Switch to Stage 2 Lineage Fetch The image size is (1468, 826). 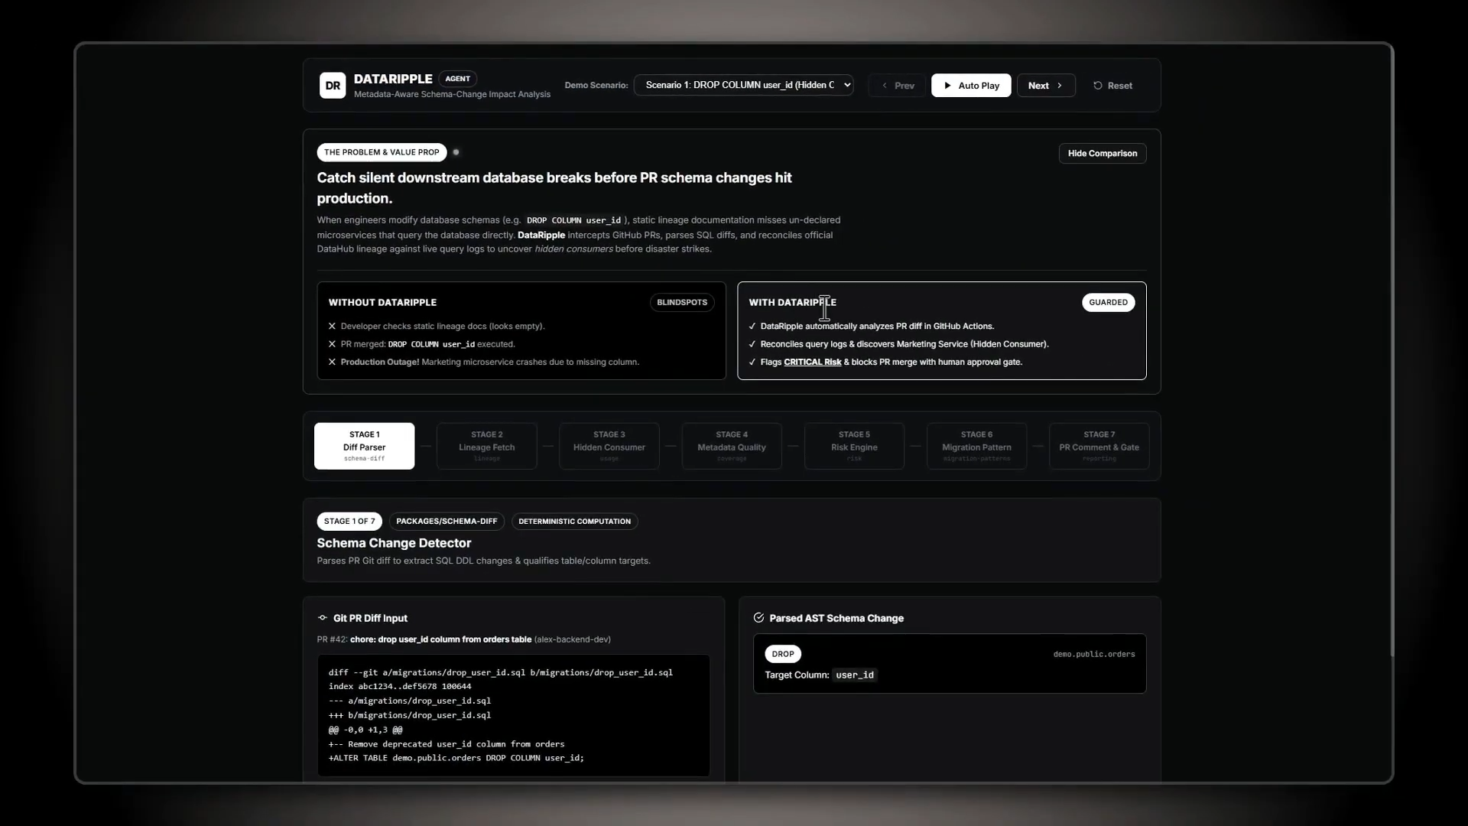pyautogui.click(x=487, y=446)
